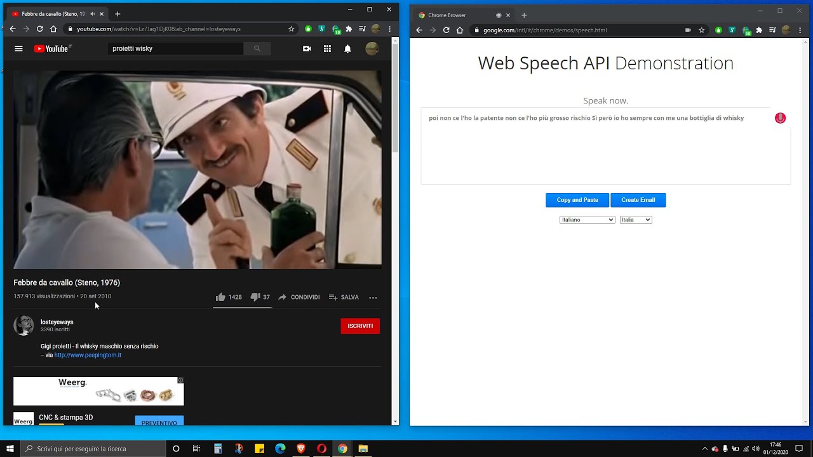Screen dimensions: 813x457
Task: Open Chrome three-dot menu in YouTube window
Action: pos(389,29)
